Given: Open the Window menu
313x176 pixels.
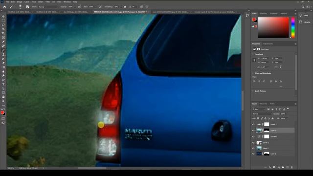Looking at the screenshot, I should [67, 2].
